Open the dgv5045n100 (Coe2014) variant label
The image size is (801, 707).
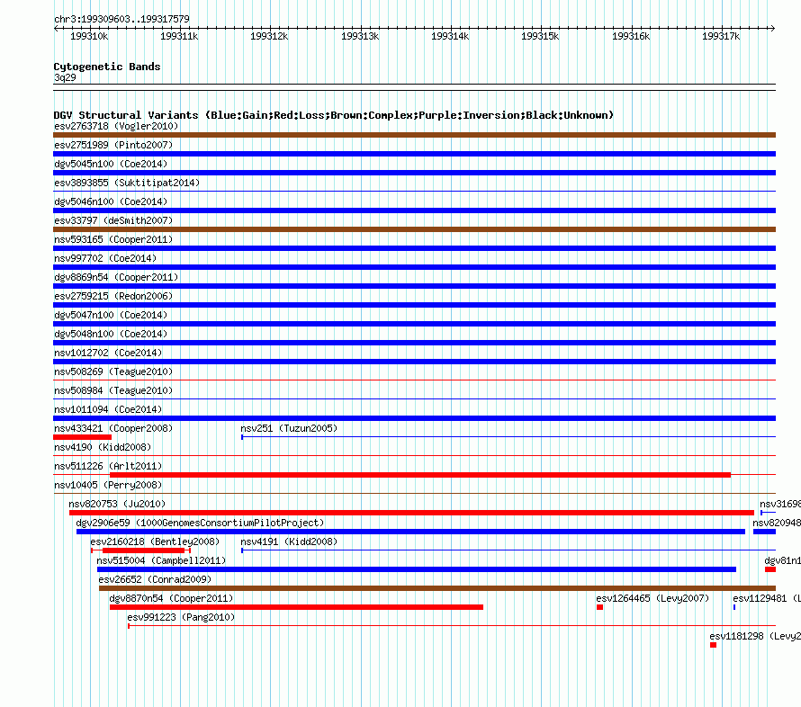coord(111,164)
